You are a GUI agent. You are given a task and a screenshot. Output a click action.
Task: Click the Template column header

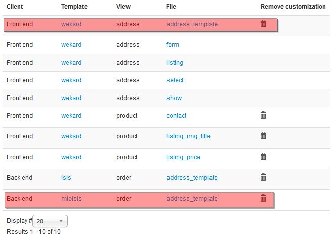74,7
